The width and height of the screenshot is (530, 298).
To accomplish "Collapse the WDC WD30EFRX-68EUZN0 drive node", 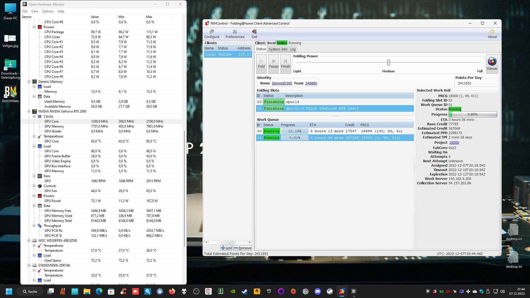I will 29,241.
